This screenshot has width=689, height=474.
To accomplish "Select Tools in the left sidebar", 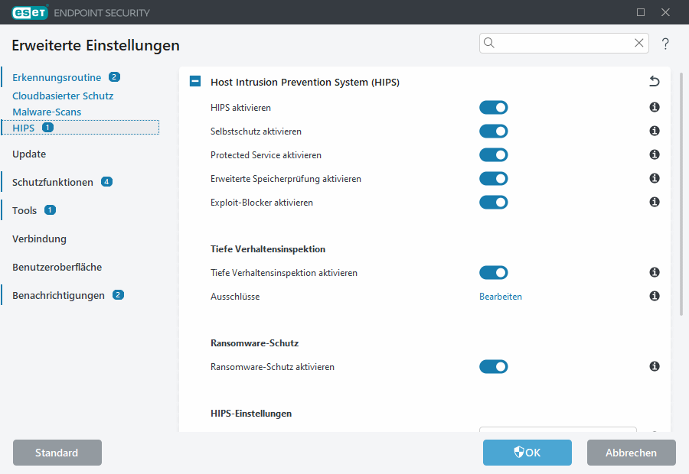I will tap(24, 209).
